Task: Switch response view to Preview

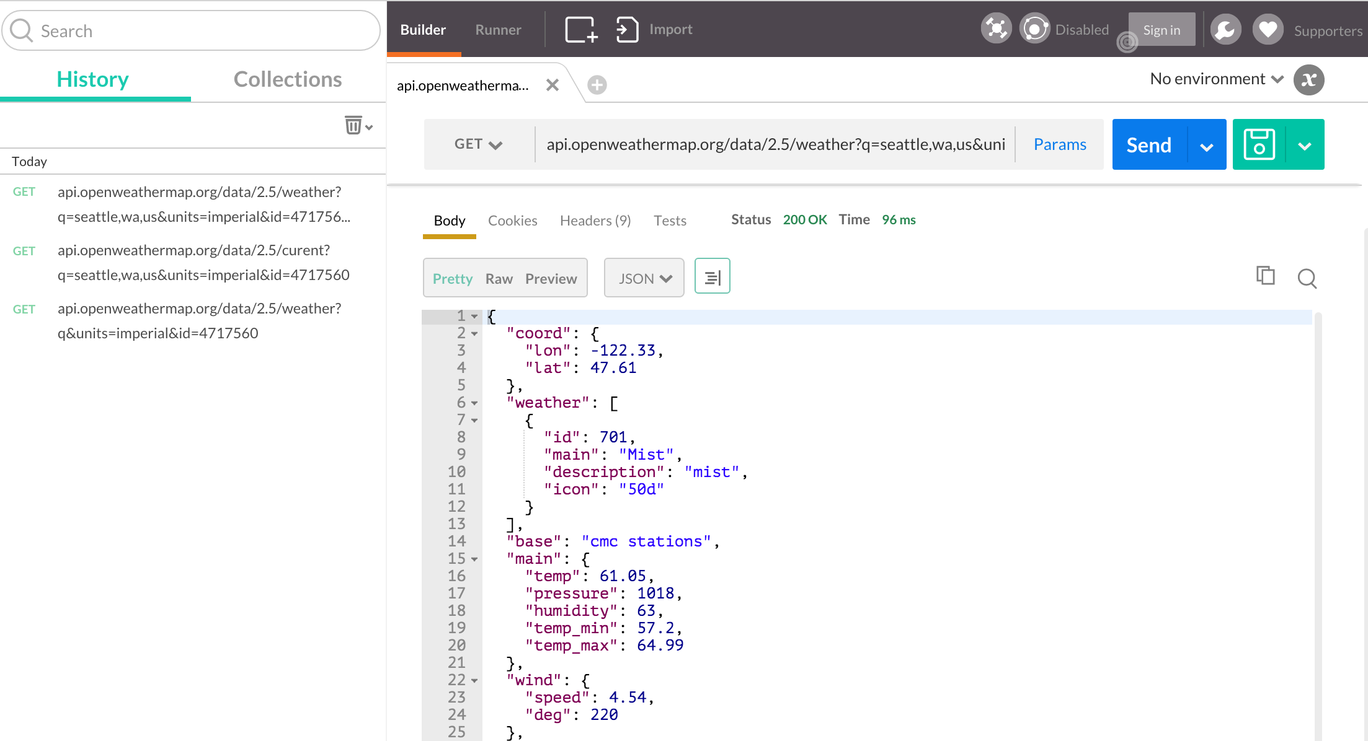Action: coord(551,279)
